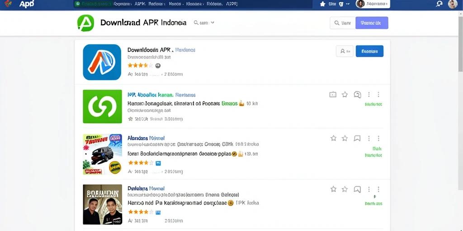The image size is (463, 231).
Task: Open the blue Download APK app icon
Action: coord(102,62)
